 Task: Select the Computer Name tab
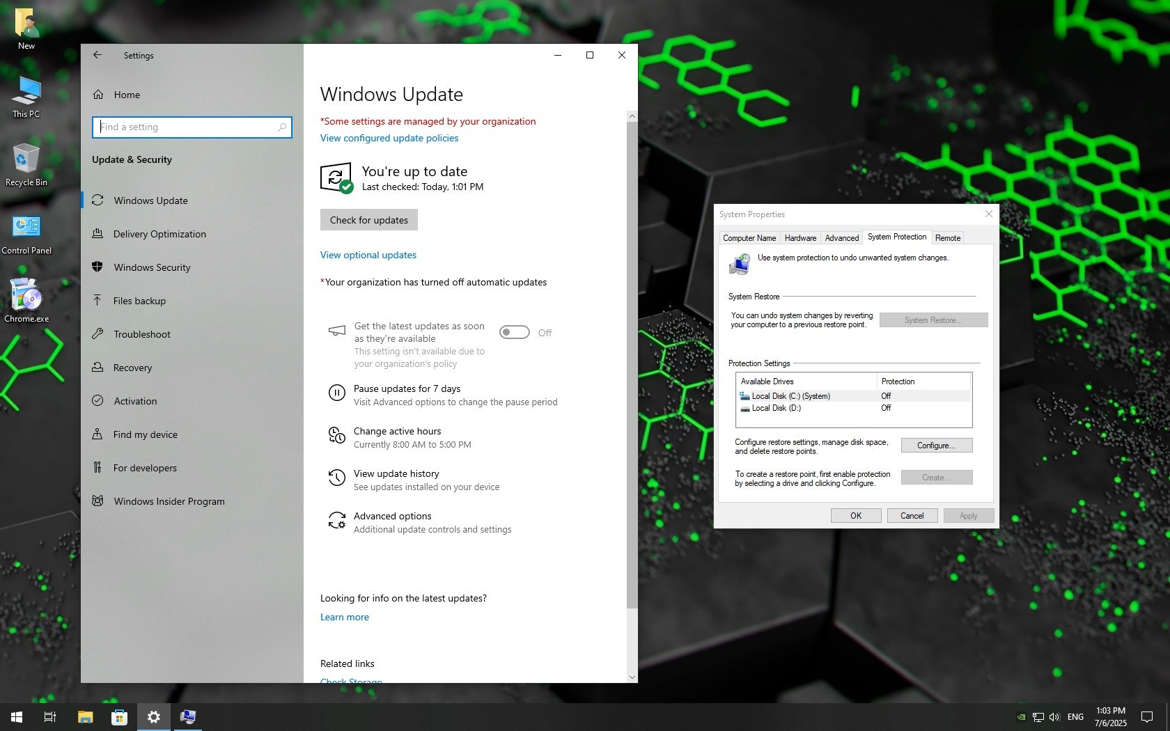(x=749, y=238)
